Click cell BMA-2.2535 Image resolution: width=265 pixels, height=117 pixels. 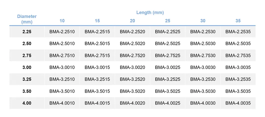point(238,32)
